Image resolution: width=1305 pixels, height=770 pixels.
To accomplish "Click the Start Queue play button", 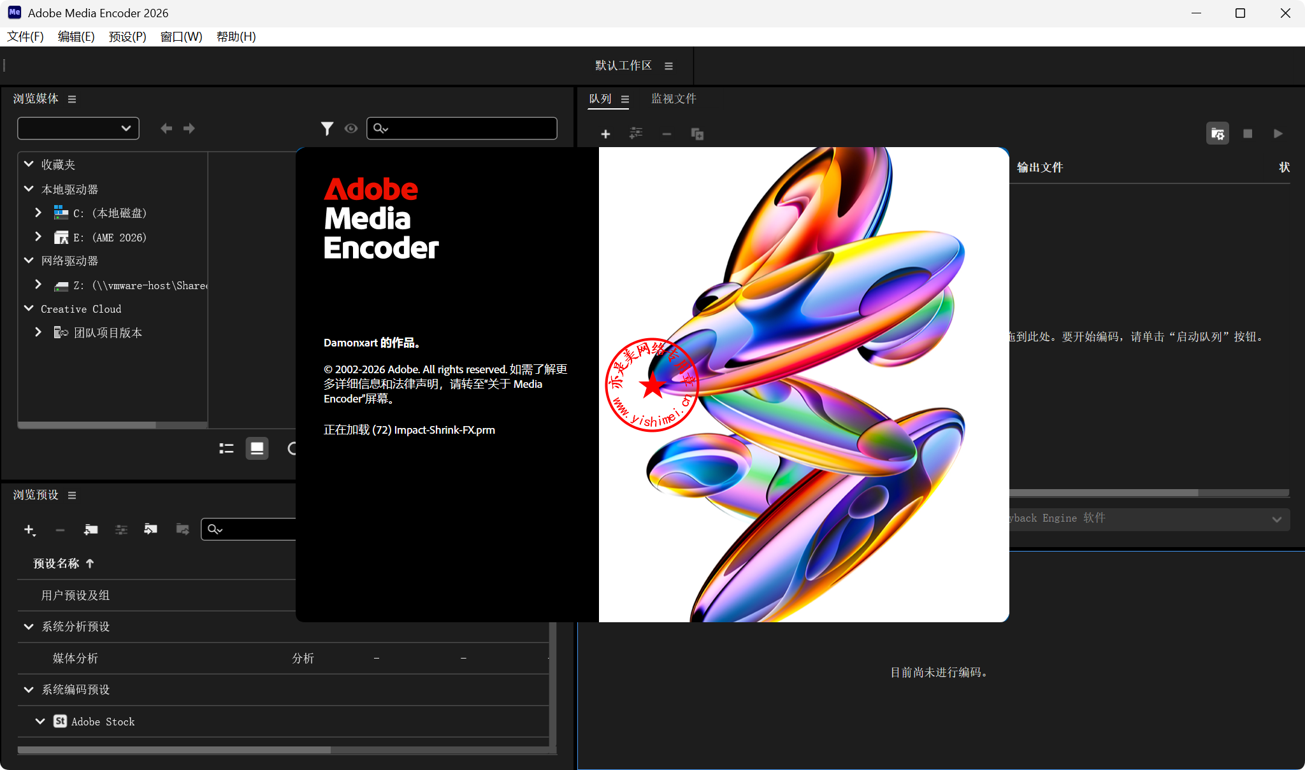I will tap(1278, 134).
